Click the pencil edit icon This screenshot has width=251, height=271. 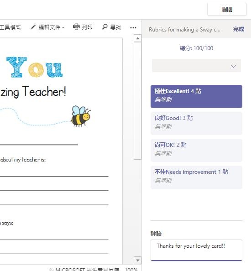[33, 27]
